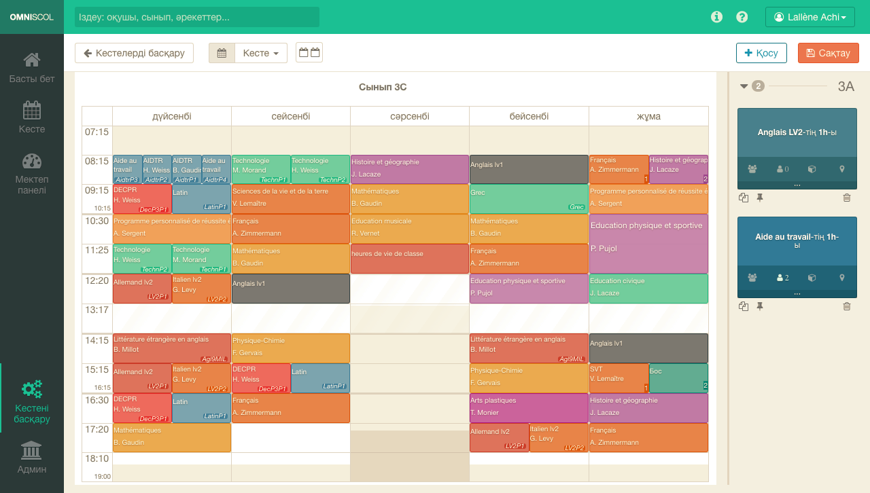Delete the Anglais LV2 card with trash icon
Screen dimensions: 870x493
tap(846, 198)
